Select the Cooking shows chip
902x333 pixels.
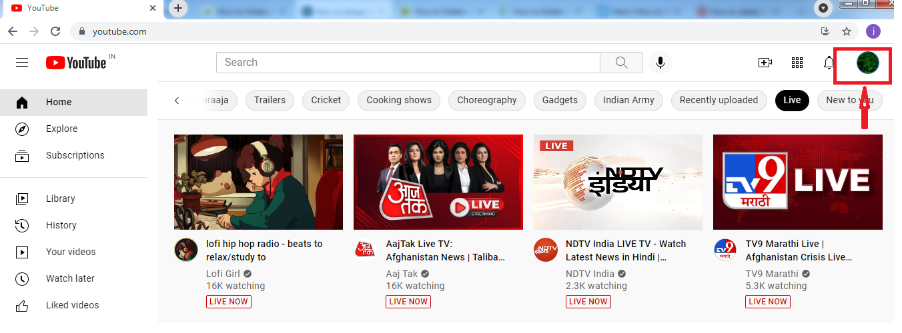399,101
